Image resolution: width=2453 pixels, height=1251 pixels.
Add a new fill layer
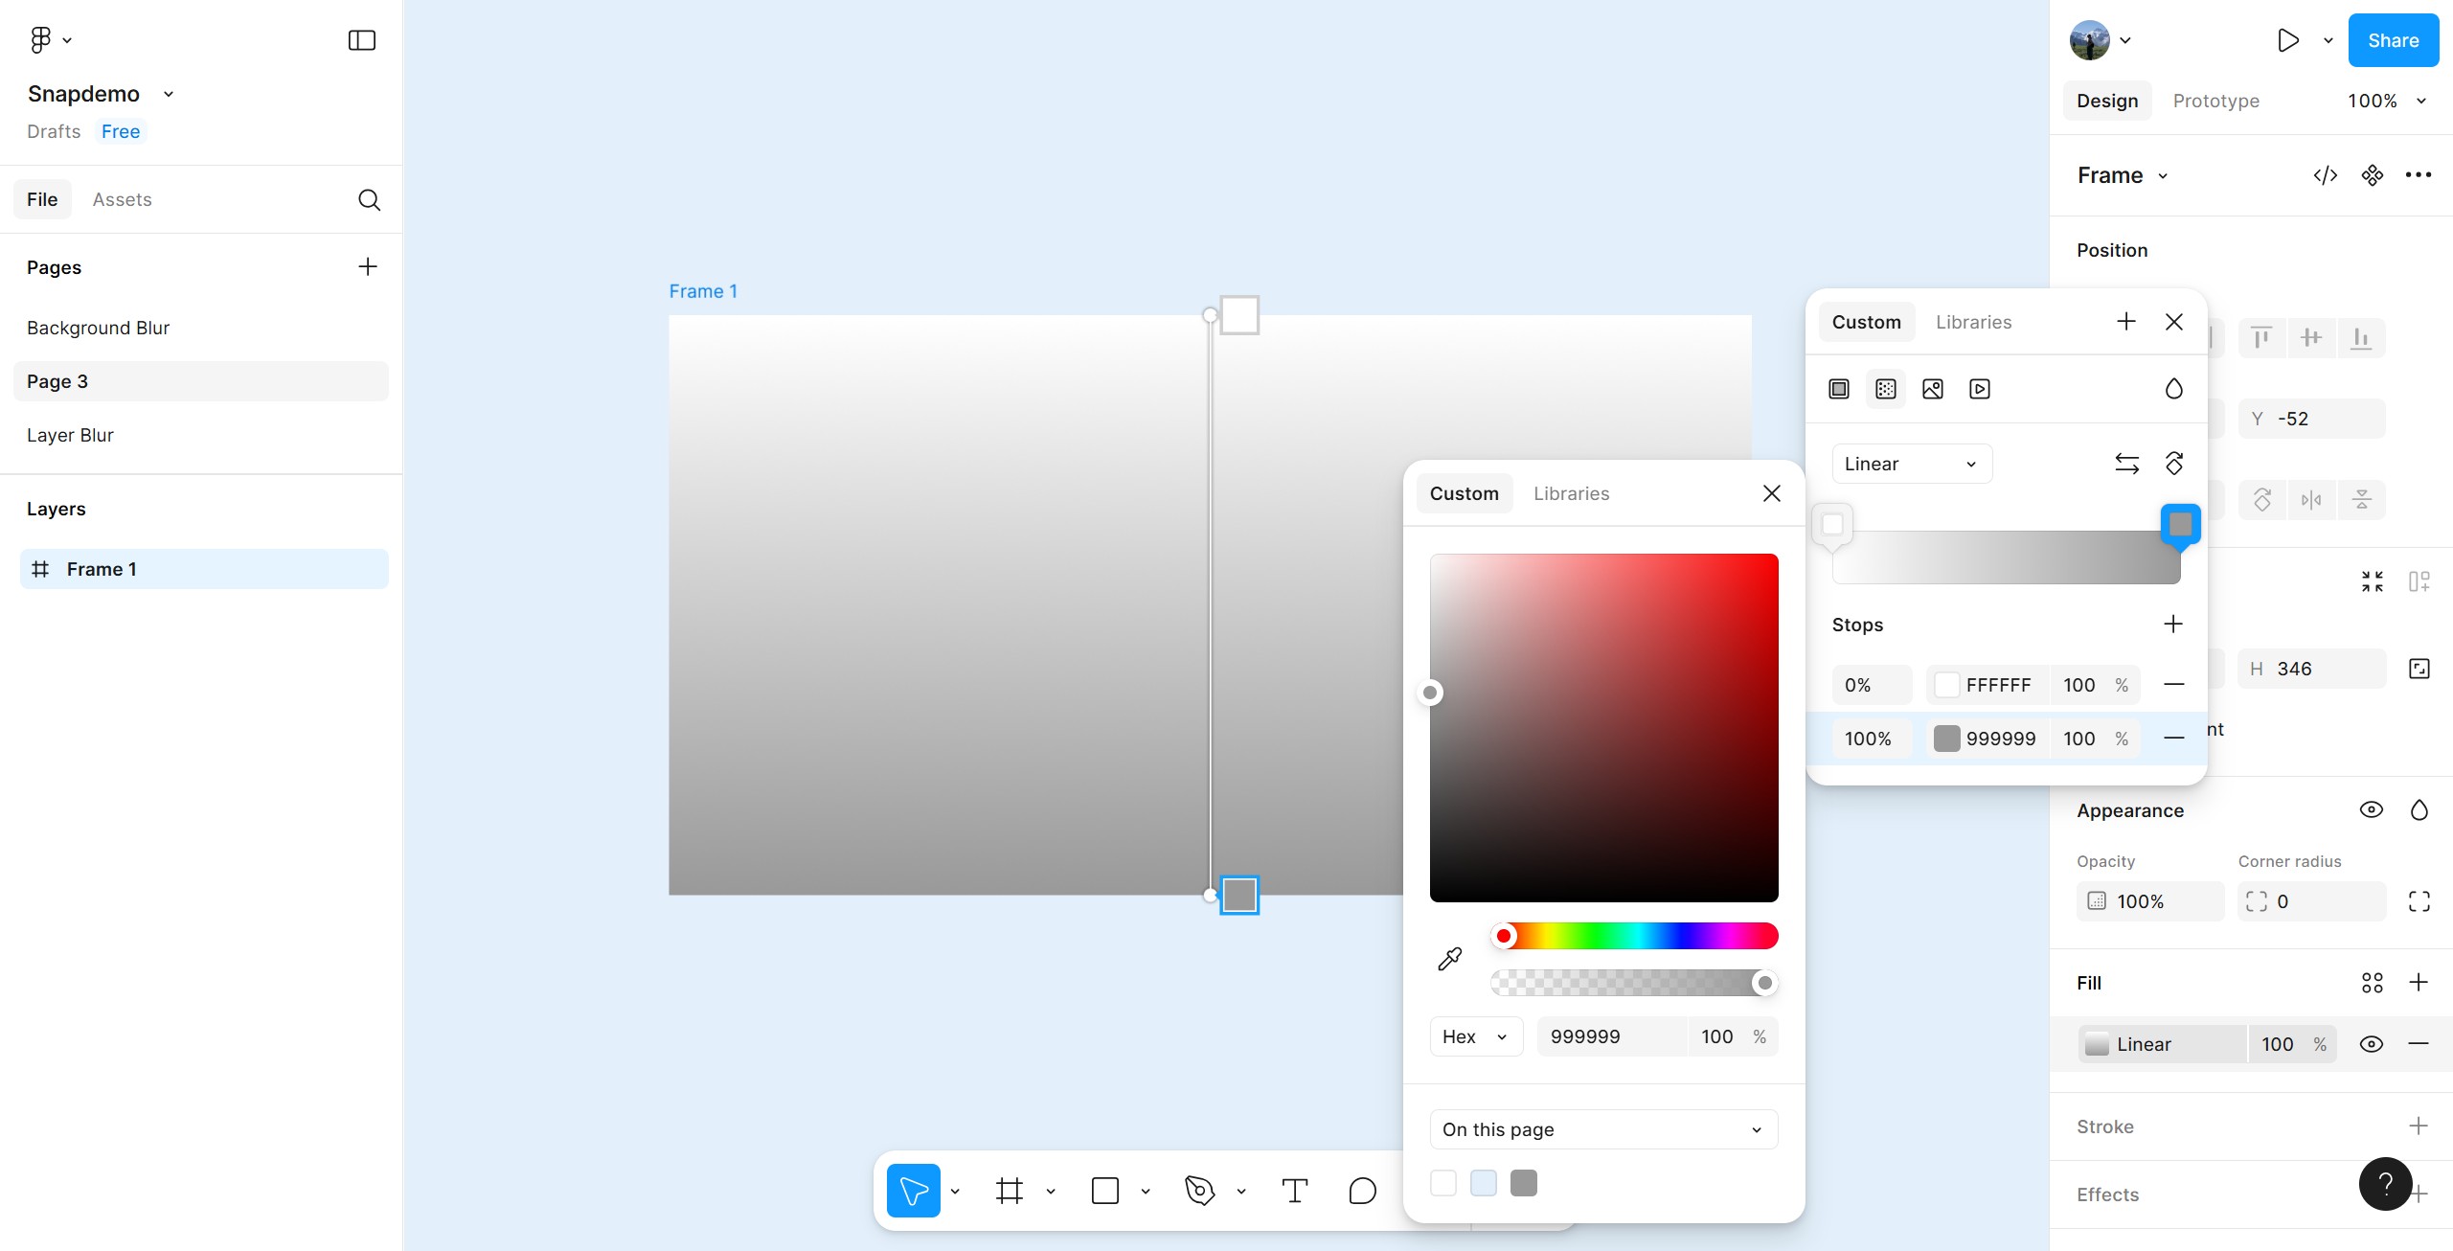2419,983
